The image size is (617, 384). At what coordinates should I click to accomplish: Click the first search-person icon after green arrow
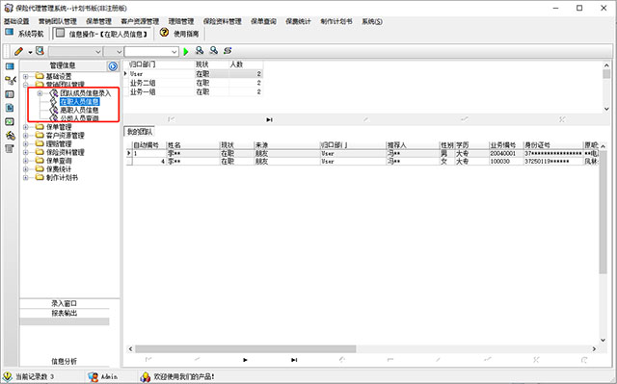coord(200,51)
